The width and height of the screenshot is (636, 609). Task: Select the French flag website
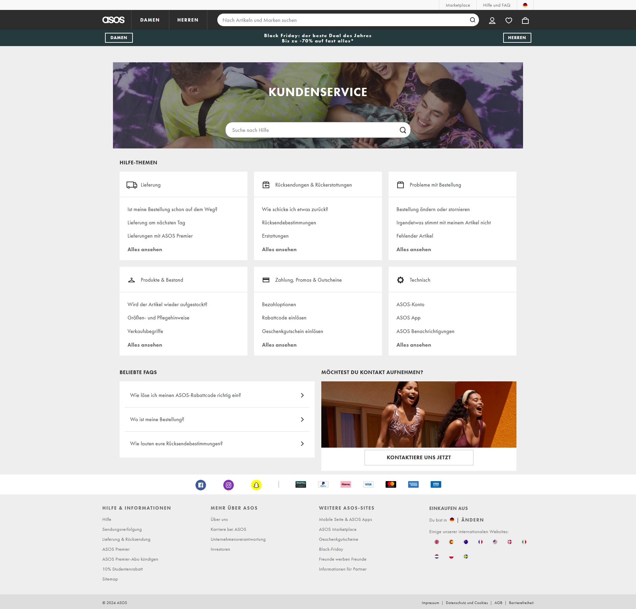point(480,542)
